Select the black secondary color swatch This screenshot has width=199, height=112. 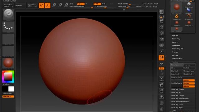click(x=5, y=89)
